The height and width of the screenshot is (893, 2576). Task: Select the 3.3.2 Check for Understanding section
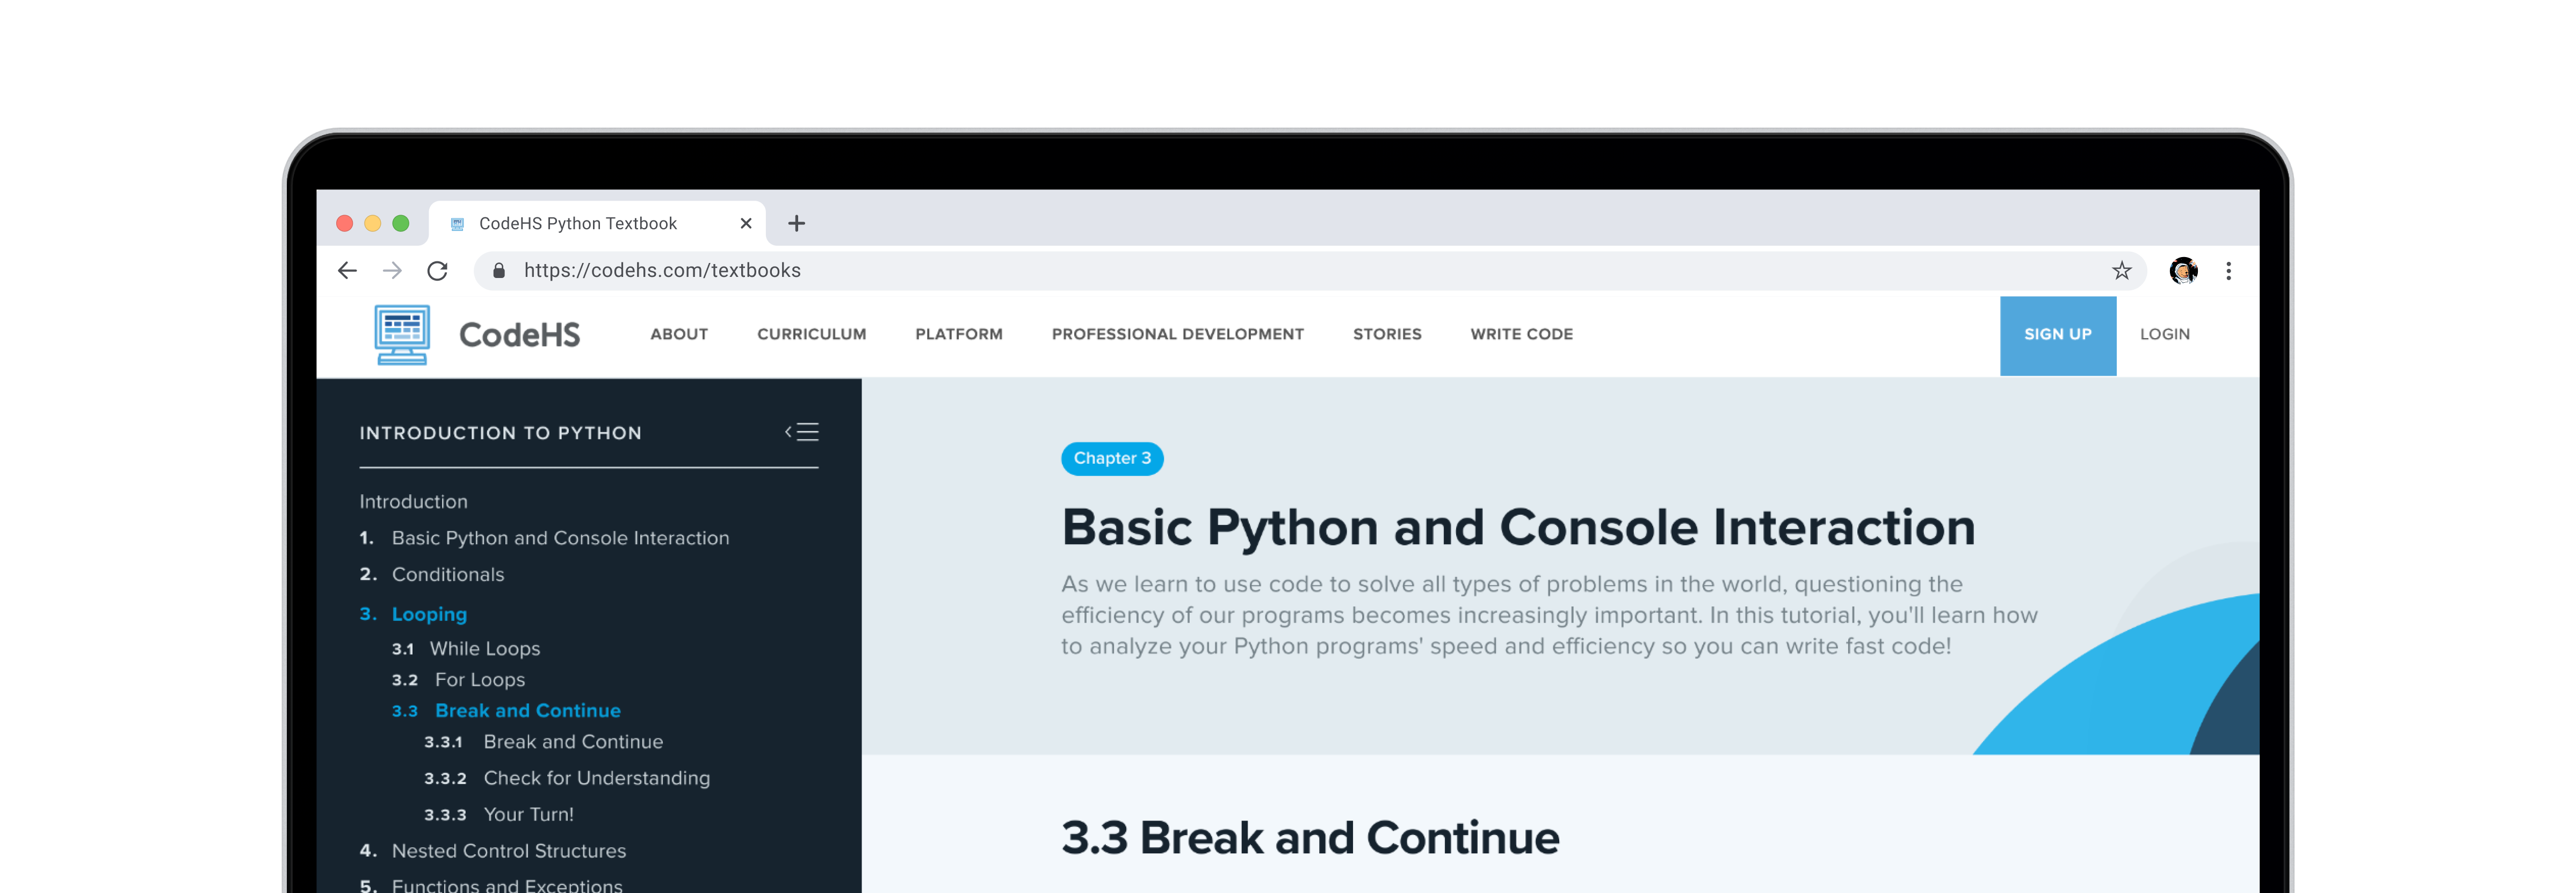tap(596, 778)
